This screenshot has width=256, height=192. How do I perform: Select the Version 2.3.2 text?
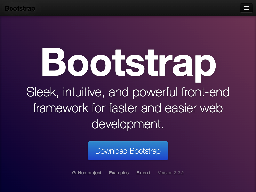(171, 173)
